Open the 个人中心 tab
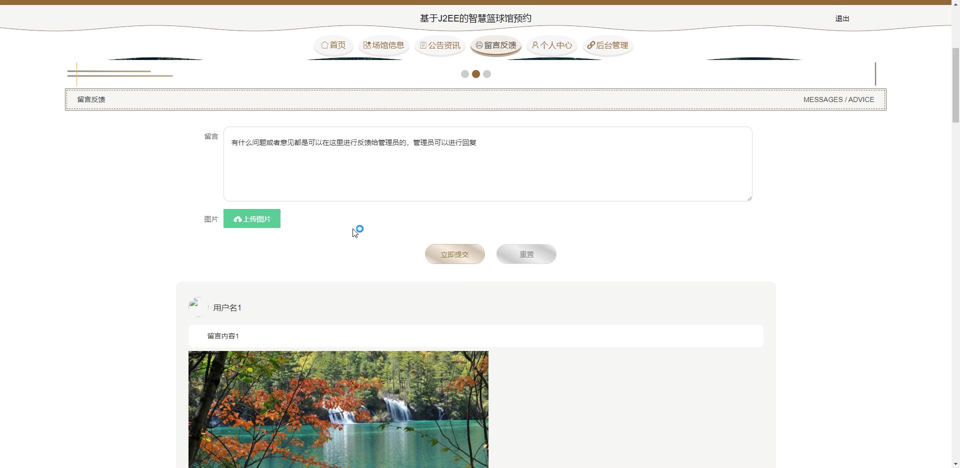Image resolution: width=960 pixels, height=468 pixels. tap(552, 45)
